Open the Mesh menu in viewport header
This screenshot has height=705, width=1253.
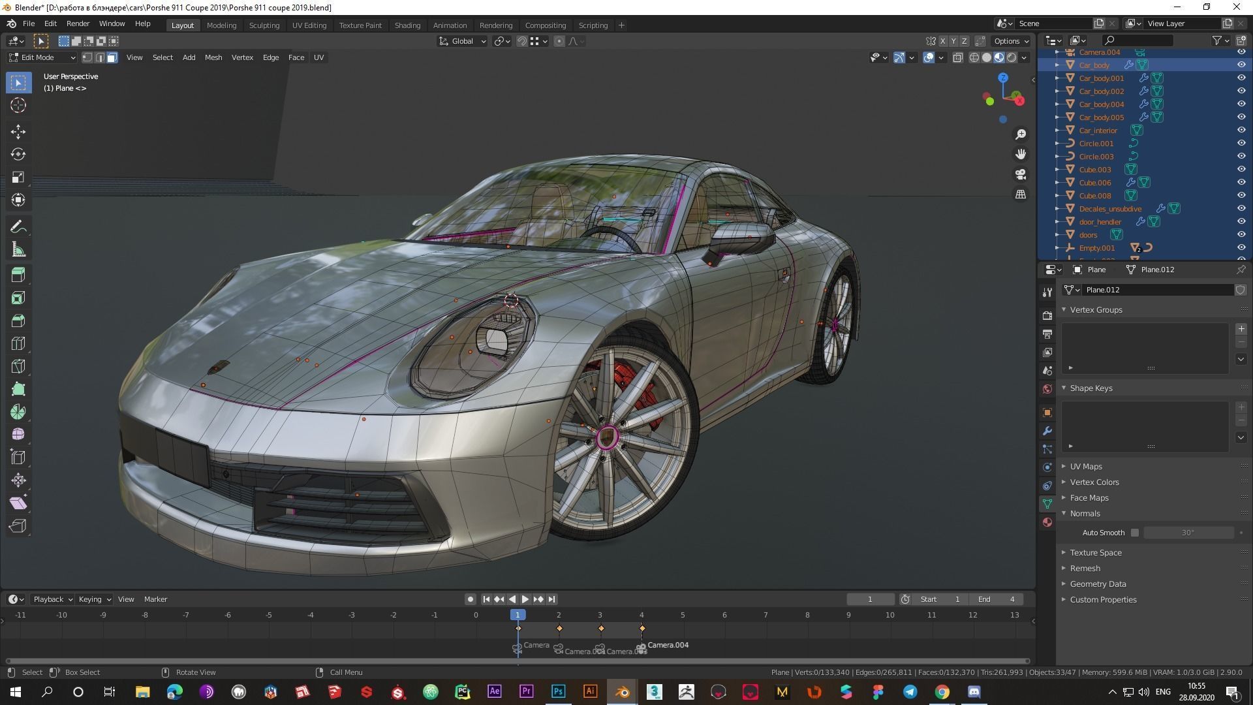tap(213, 57)
